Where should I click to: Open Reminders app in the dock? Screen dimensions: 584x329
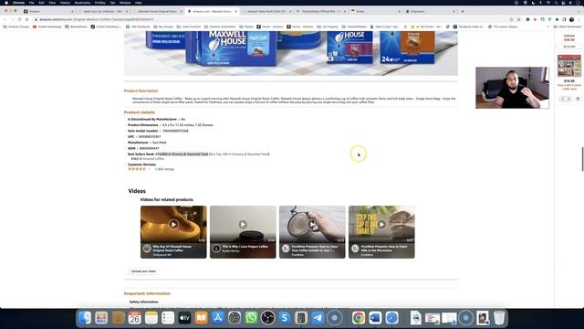(x=168, y=318)
